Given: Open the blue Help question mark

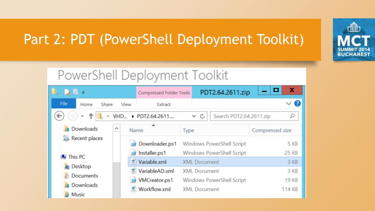Looking at the screenshot, I should [297, 104].
